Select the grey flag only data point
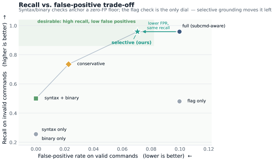Image resolution: width=274 pixels, height=161 pixels. click(179, 101)
